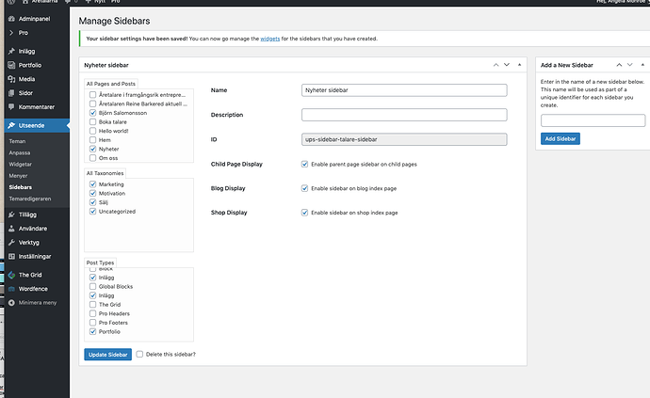Move Add a New Sidebar panel down
The image size is (650, 398).
click(629, 65)
